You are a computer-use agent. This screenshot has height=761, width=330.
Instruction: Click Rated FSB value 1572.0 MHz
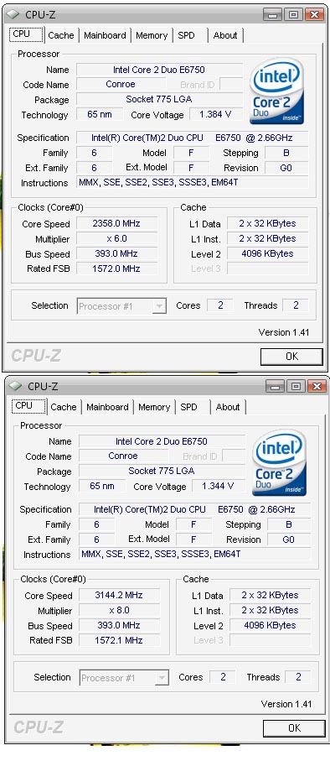(x=116, y=268)
